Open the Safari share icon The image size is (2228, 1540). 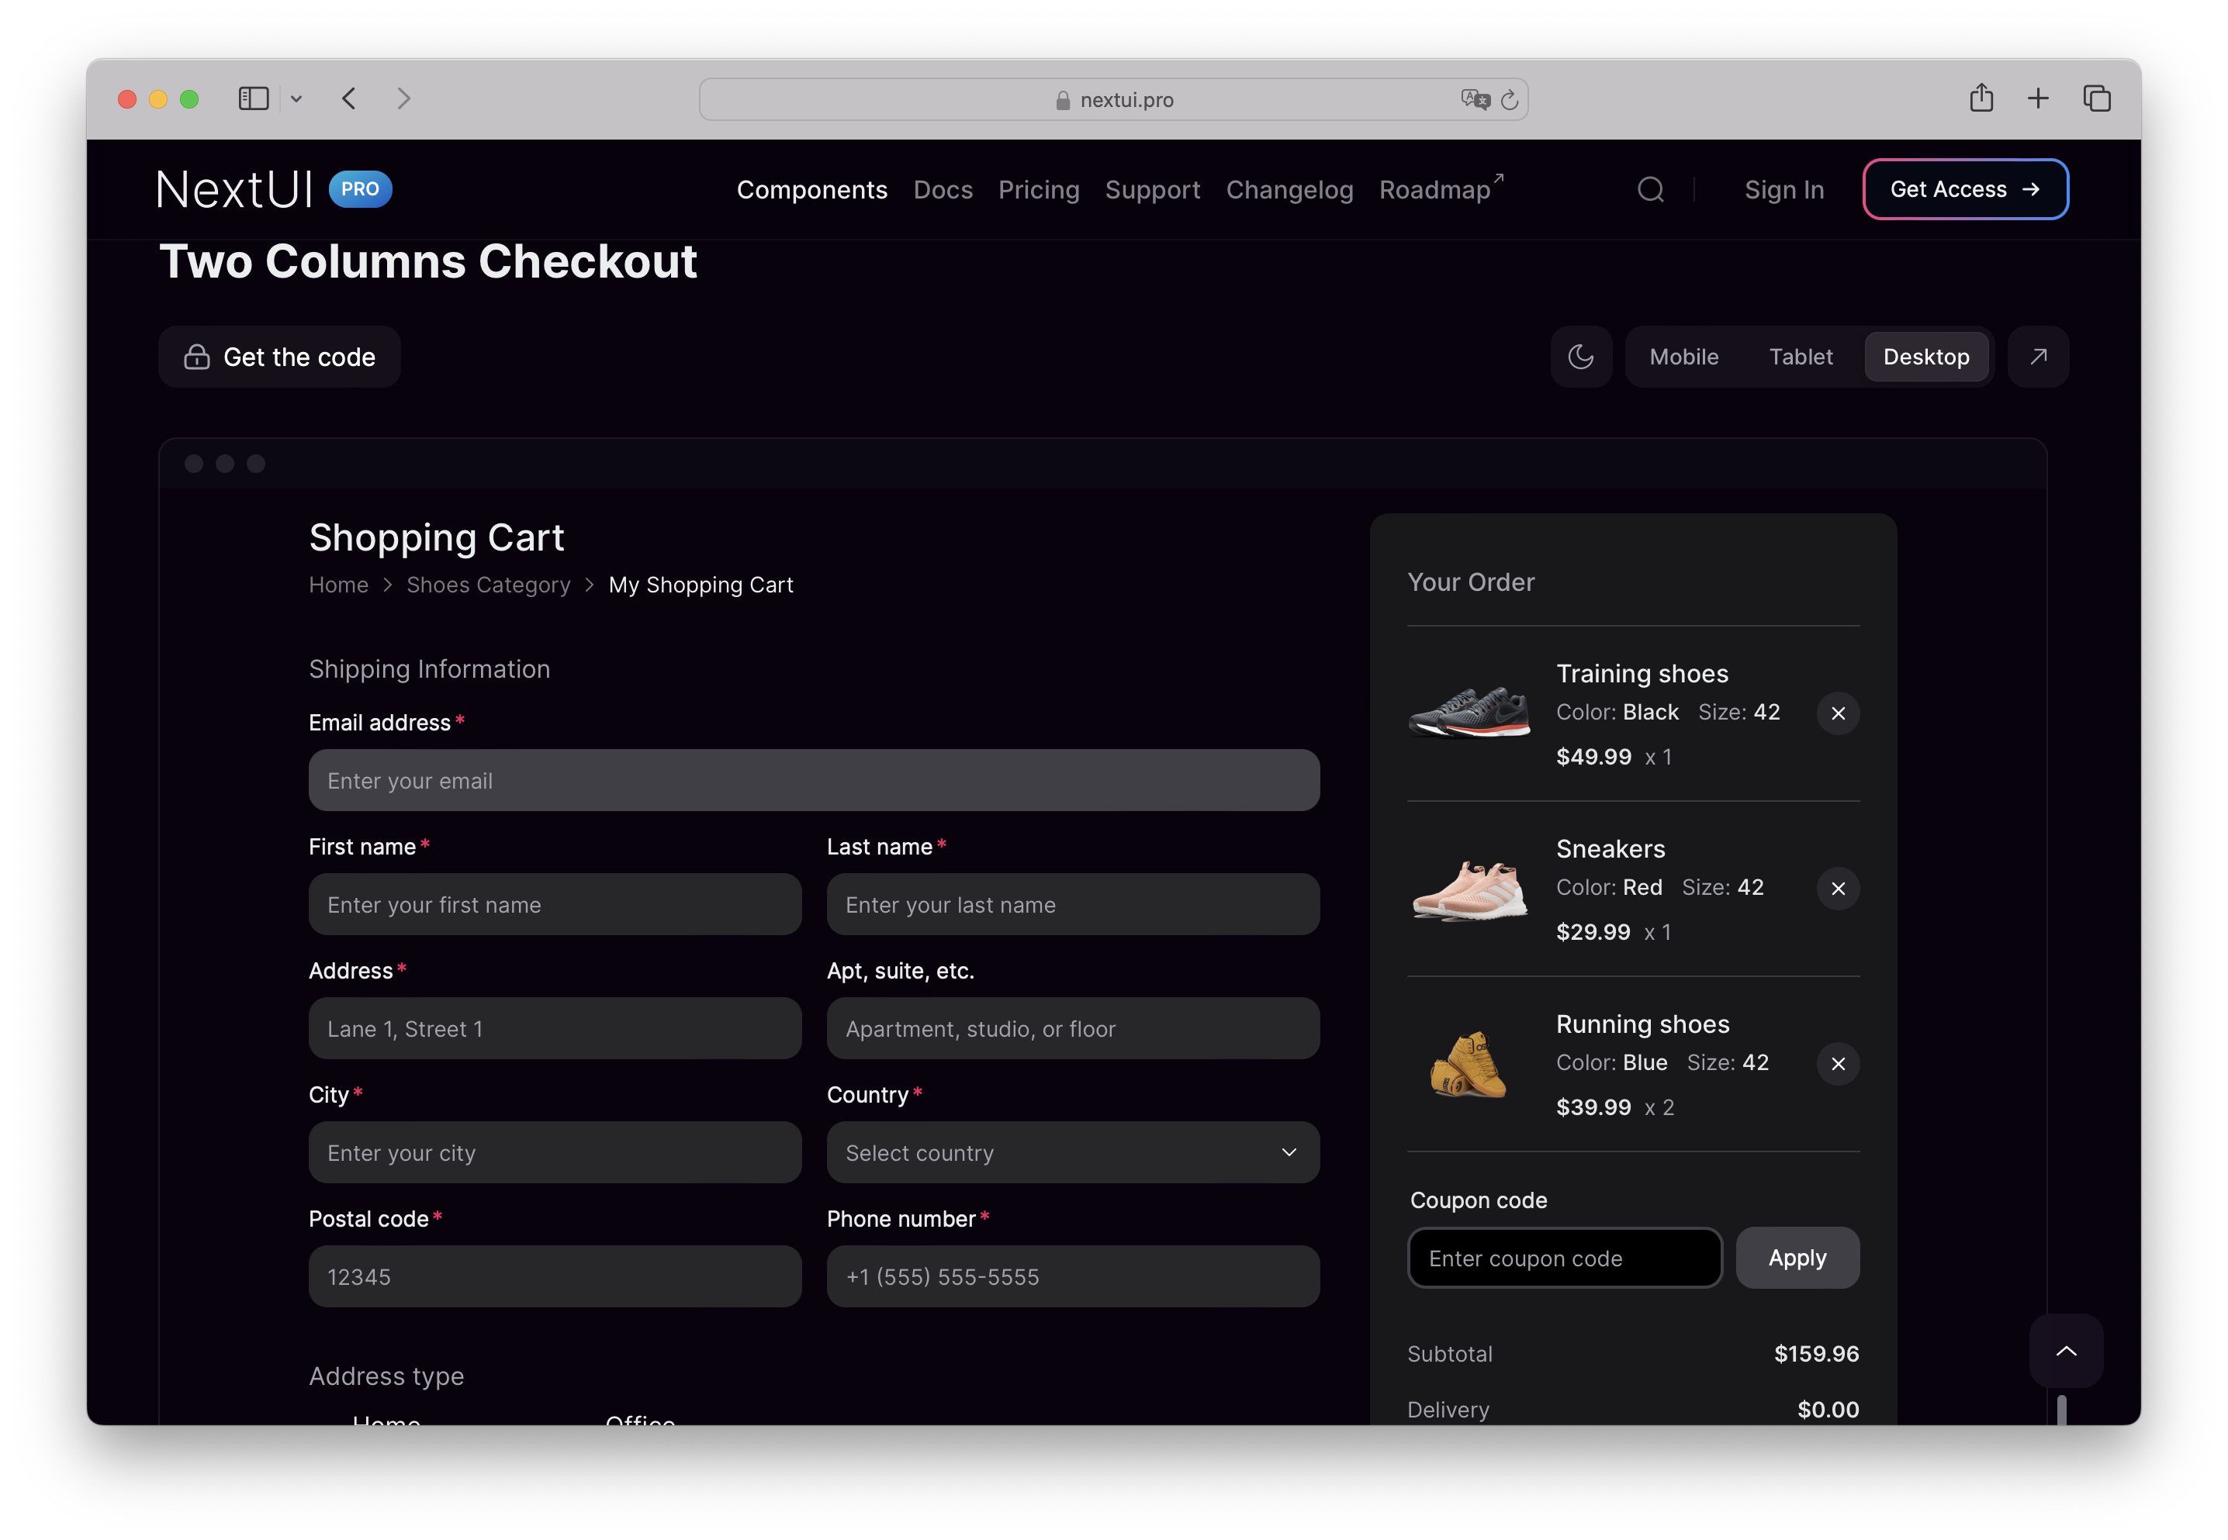(1981, 98)
